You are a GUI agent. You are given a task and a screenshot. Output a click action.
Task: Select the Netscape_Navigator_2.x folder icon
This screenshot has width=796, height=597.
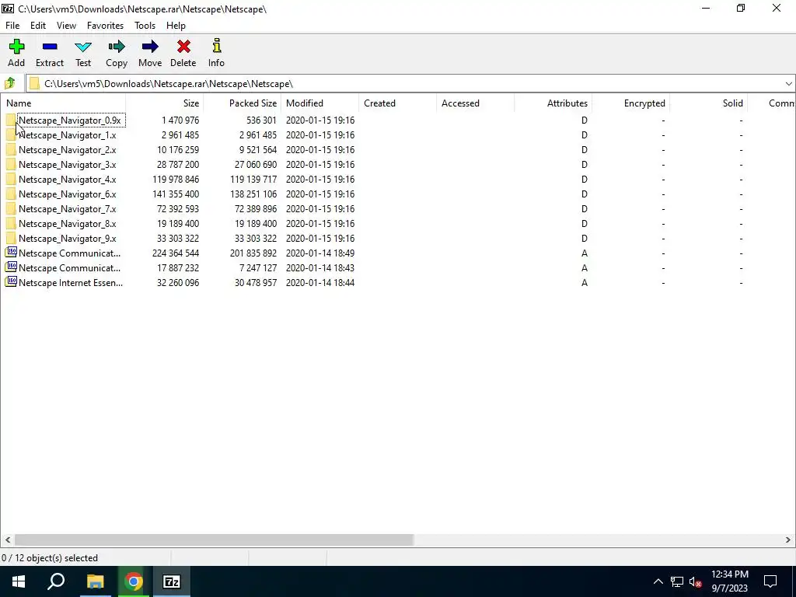pyautogui.click(x=11, y=150)
